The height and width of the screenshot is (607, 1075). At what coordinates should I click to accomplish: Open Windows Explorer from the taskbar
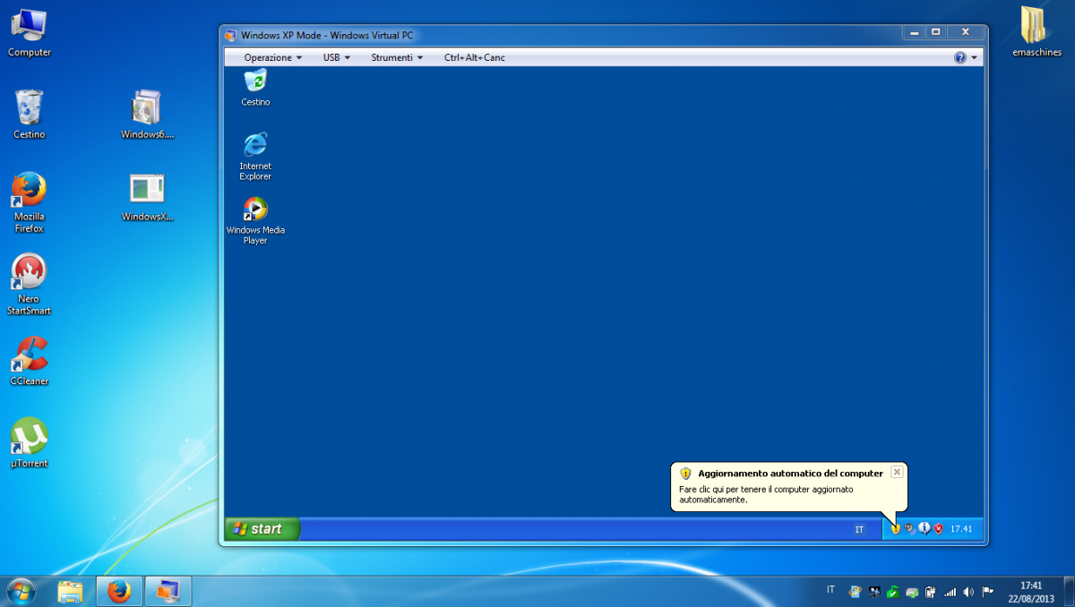[x=71, y=592]
